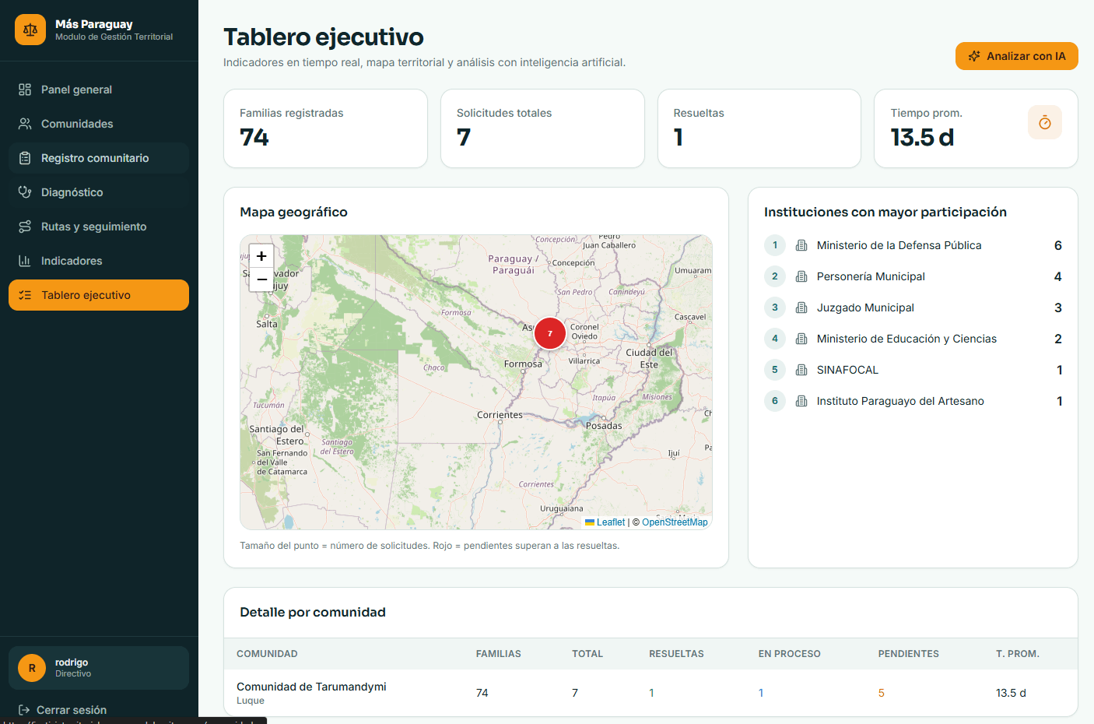Click the Comunidad de Tarumandymi row name
The height and width of the screenshot is (724, 1094).
(311, 687)
